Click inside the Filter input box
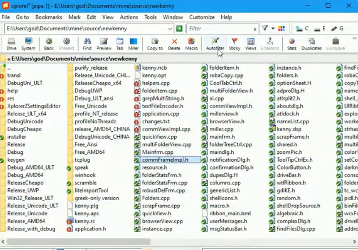This screenshot has width=358, height=250. [219, 29]
